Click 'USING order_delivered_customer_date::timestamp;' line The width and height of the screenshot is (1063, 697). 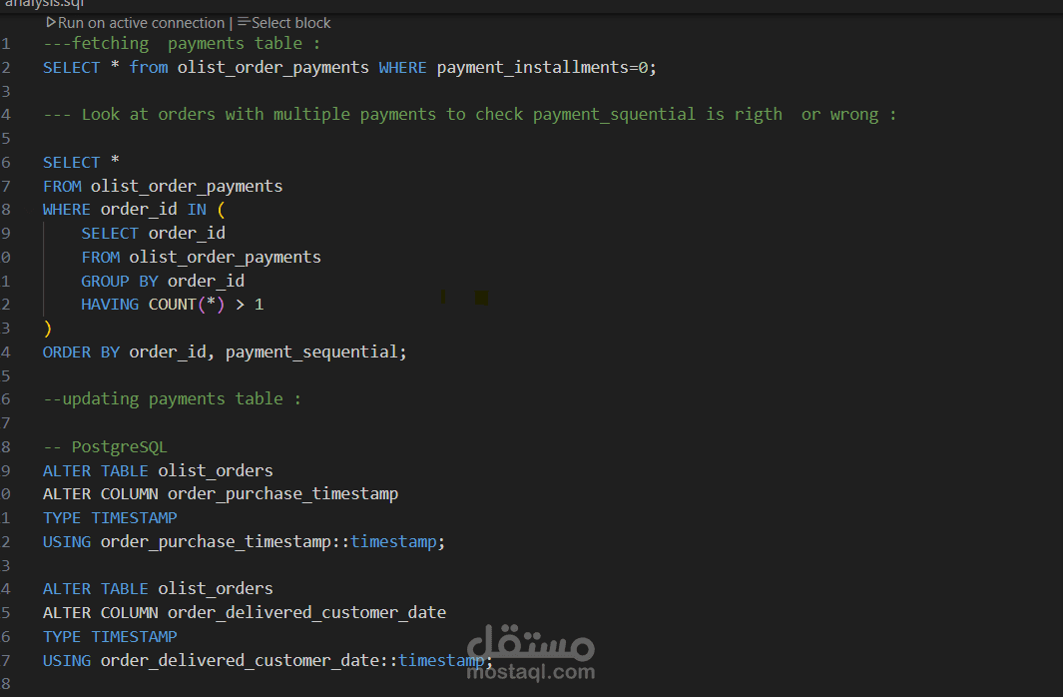click(267, 660)
